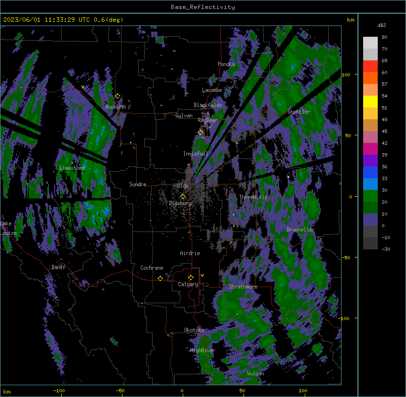Click the Innisfail city label
The image size is (406, 397).
pyautogui.click(x=195, y=154)
